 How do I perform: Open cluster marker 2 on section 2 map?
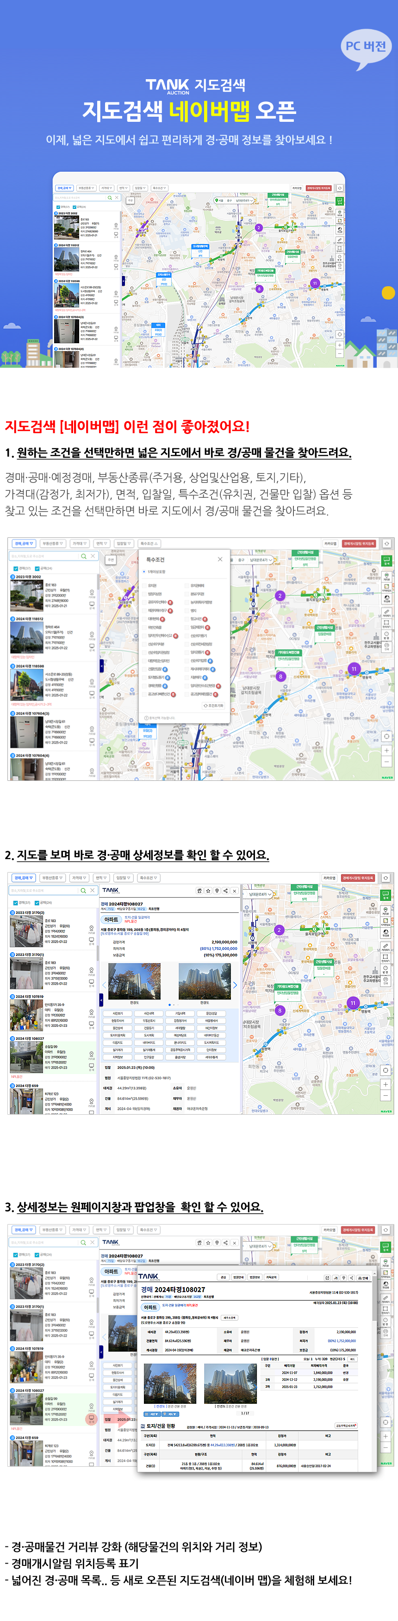[x=279, y=930]
